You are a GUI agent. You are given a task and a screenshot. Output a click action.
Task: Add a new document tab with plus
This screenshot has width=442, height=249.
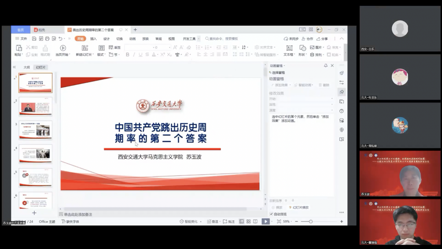(135, 30)
